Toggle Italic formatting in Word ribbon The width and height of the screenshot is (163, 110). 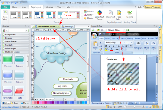109,46
